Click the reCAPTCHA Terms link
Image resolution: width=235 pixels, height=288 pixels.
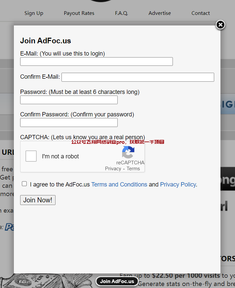click(133, 169)
